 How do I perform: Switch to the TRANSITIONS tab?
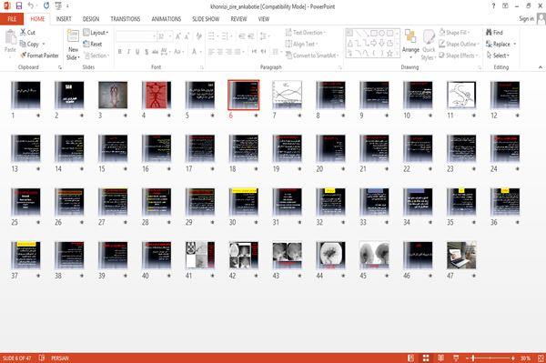[x=126, y=19]
